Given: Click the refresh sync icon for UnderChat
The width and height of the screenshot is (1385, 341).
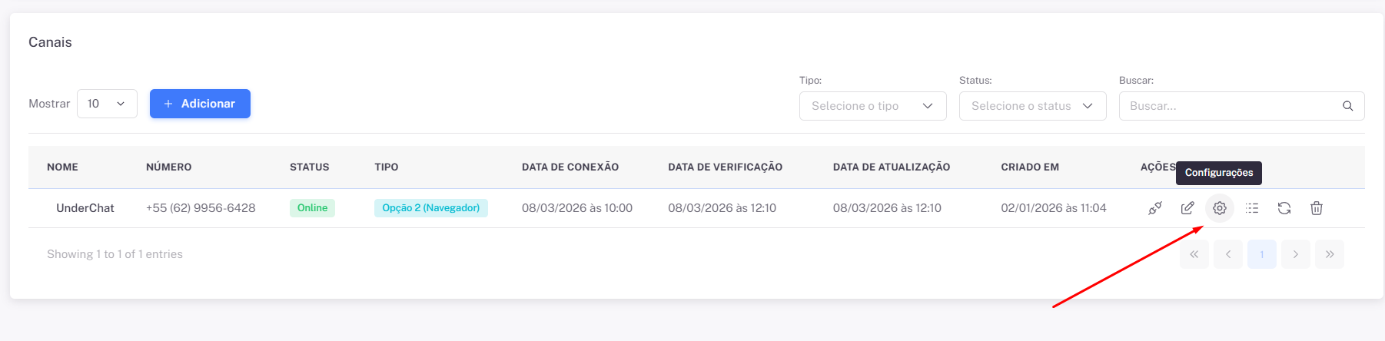Looking at the screenshot, I should click(x=1284, y=208).
